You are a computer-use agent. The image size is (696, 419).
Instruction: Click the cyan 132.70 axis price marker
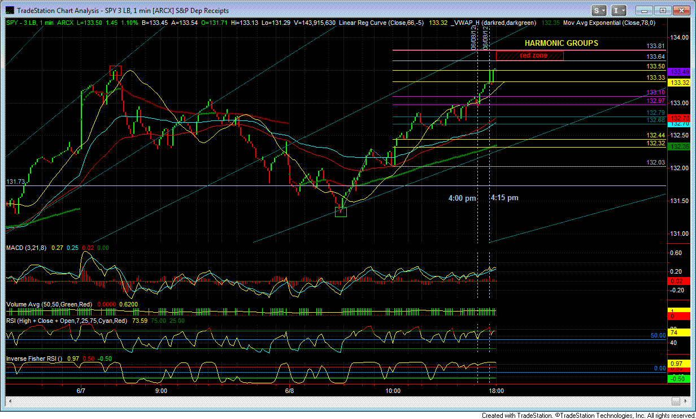tap(679, 123)
